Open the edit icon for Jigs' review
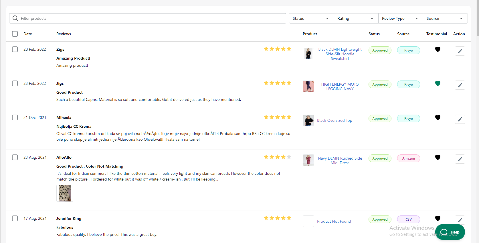Viewport: 479px width, 243px height. [x=460, y=85]
